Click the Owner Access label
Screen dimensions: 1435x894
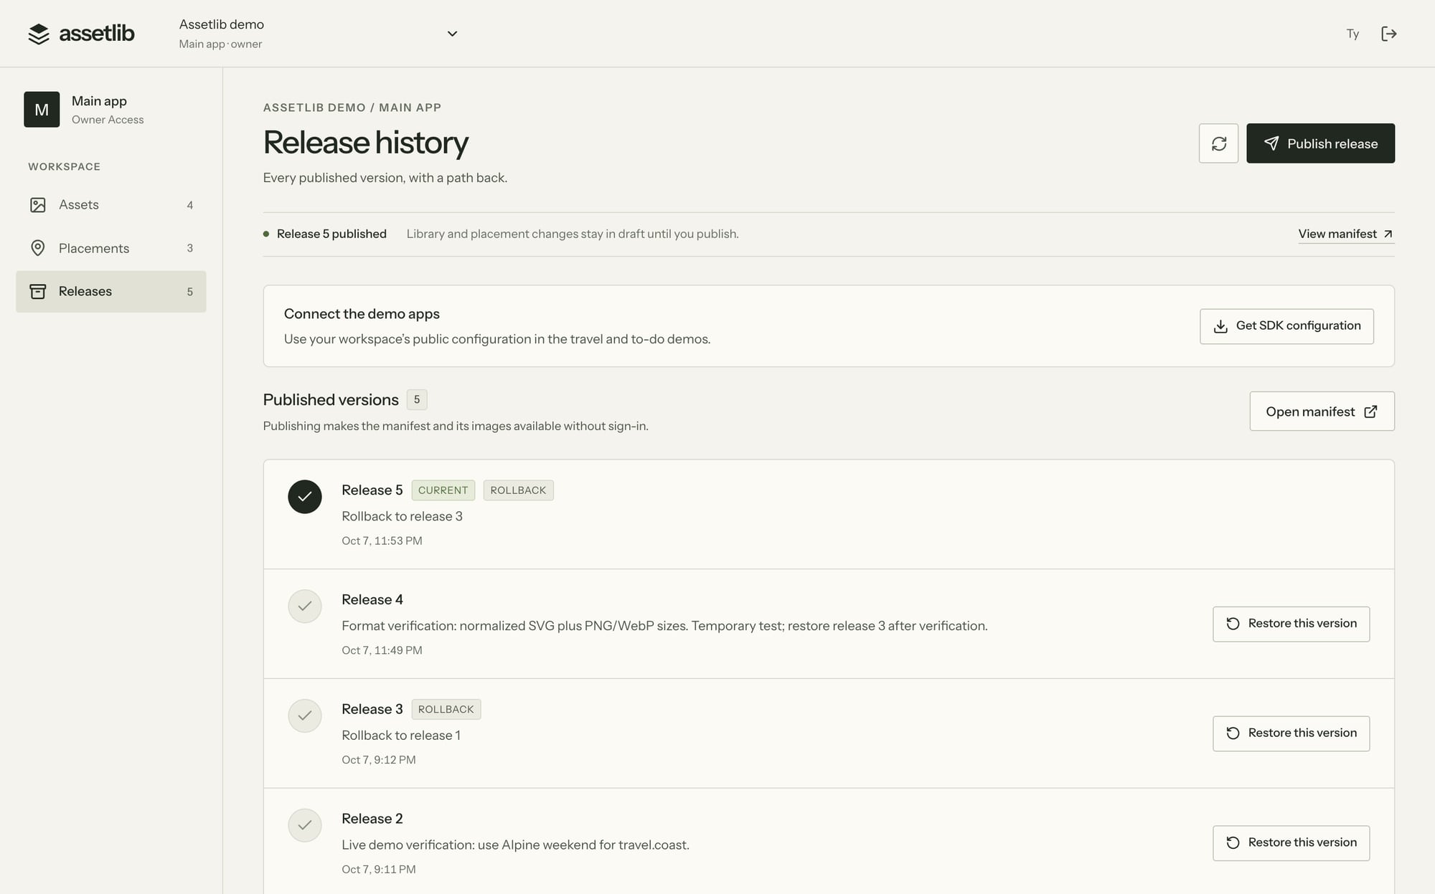pos(108,120)
